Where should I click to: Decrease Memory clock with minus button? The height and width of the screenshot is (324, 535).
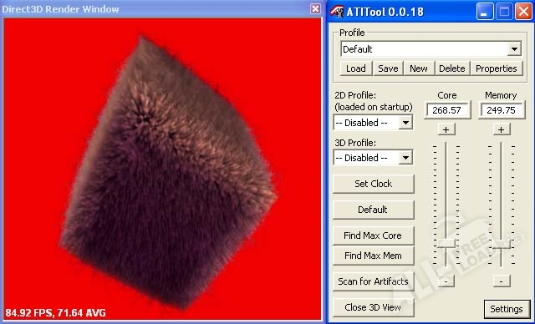(x=501, y=281)
